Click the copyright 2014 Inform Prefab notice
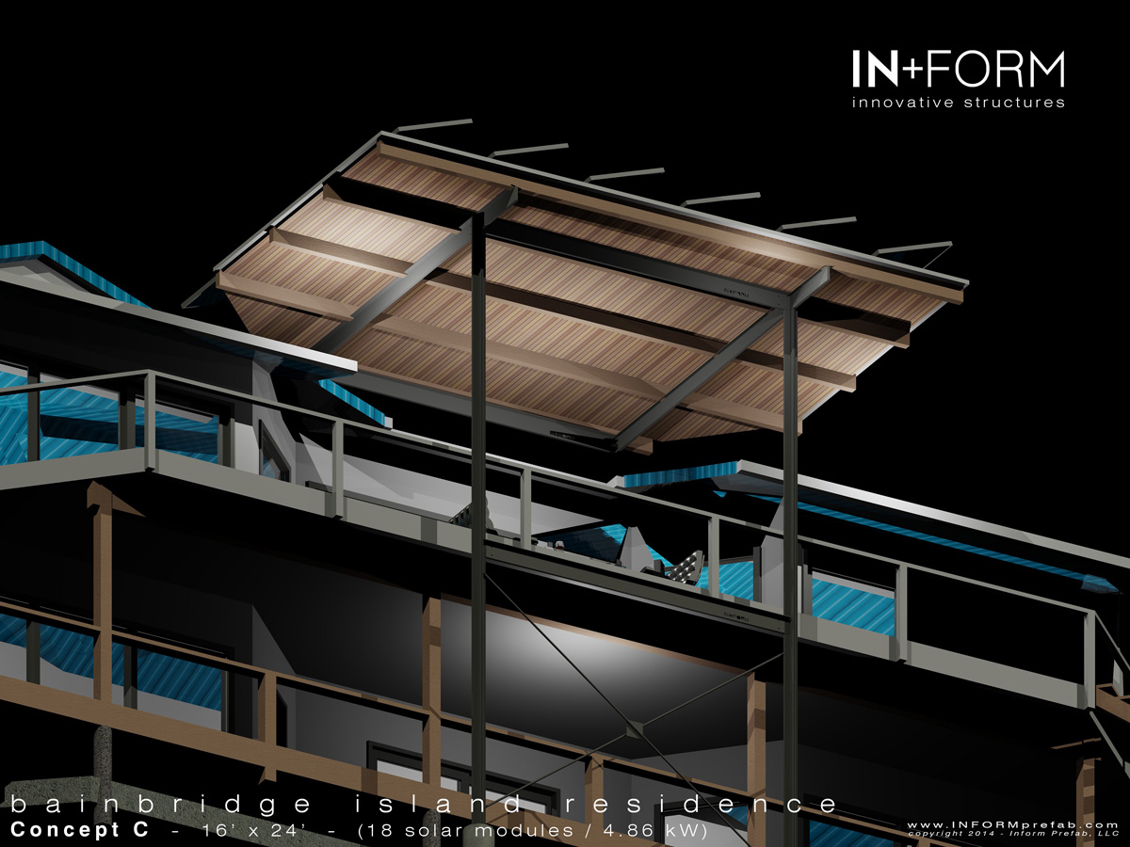1130x847 pixels. click(x=1012, y=834)
